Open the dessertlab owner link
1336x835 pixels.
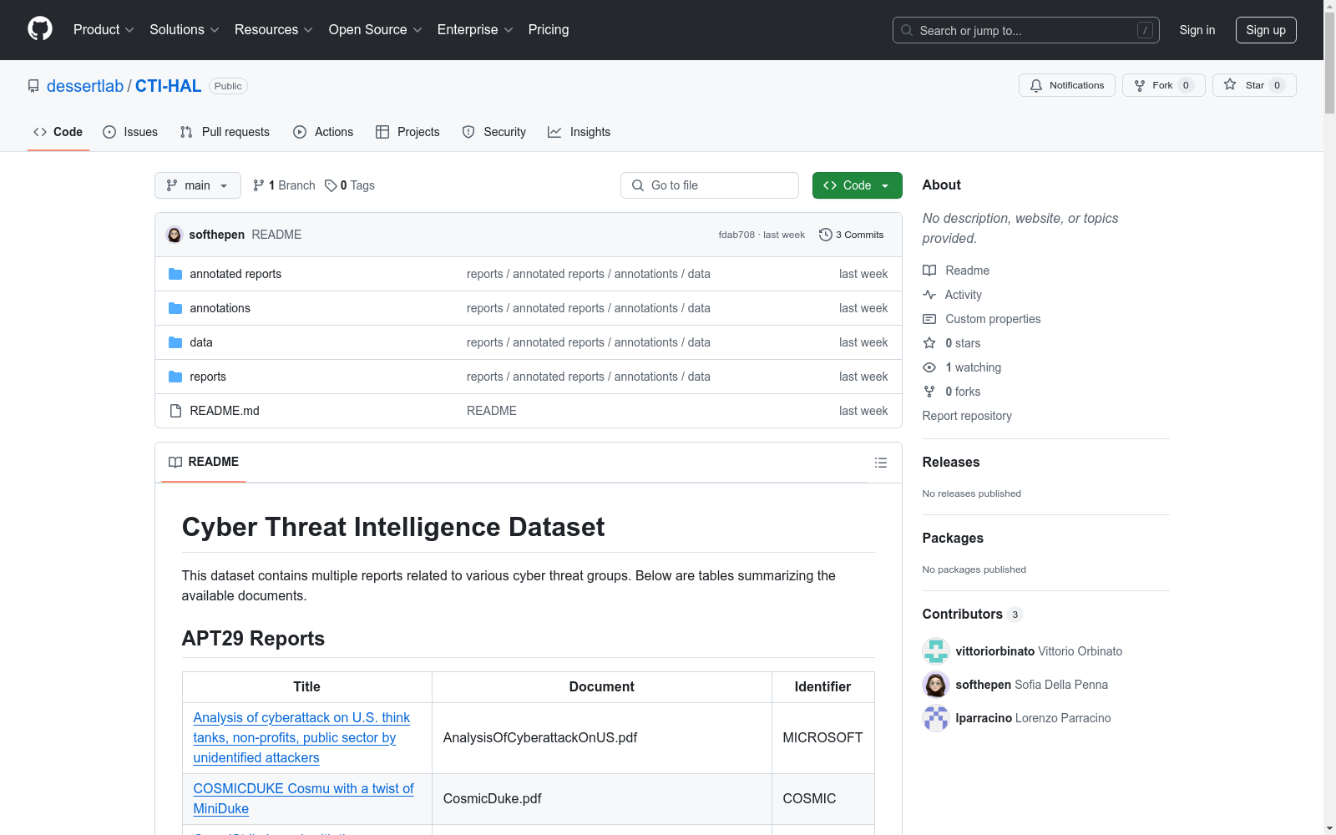(x=85, y=86)
